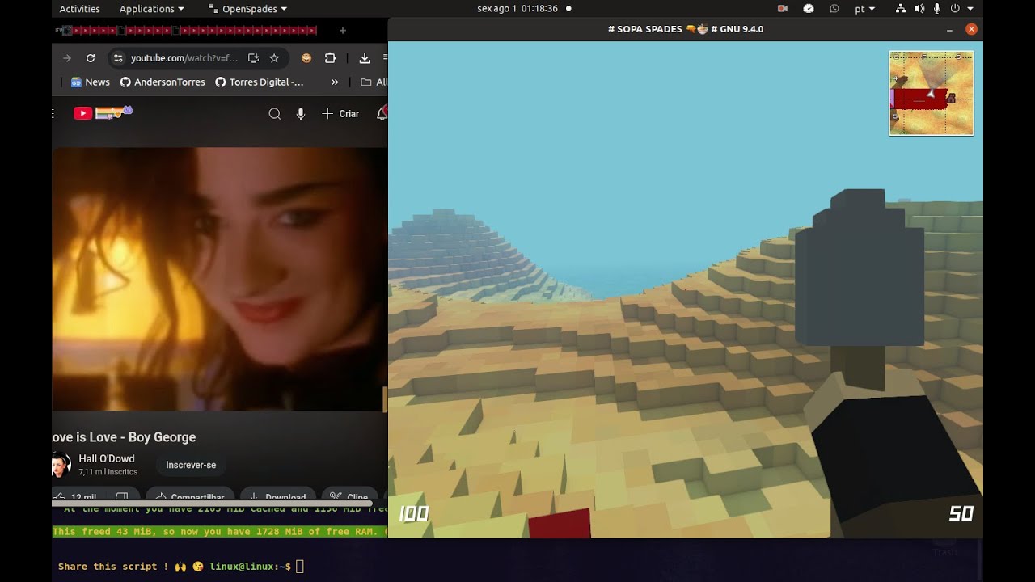Image resolution: width=1035 pixels, height=582 pixels.
Task: Open the system monitor speedometer icon
Action: click(x=809, y=9)
